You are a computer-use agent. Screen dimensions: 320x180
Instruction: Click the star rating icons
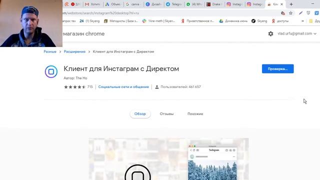(74, 87)
